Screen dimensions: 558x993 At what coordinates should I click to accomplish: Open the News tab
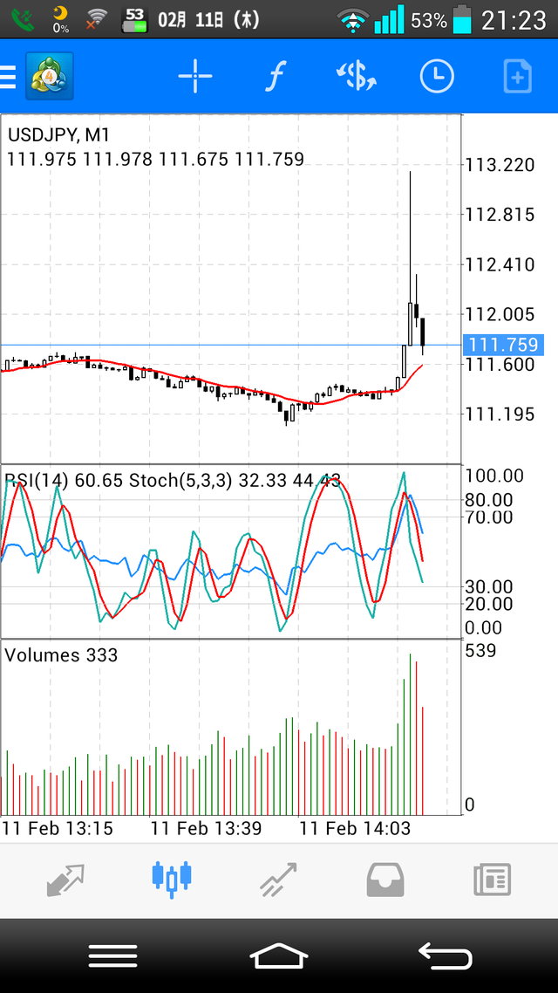coord(493,880)
